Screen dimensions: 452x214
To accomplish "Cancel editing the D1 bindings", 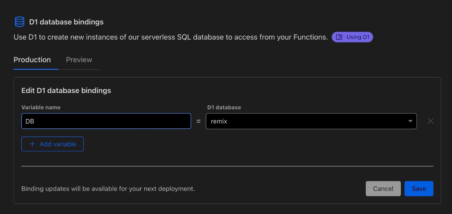I will click(x=383, y=189).
